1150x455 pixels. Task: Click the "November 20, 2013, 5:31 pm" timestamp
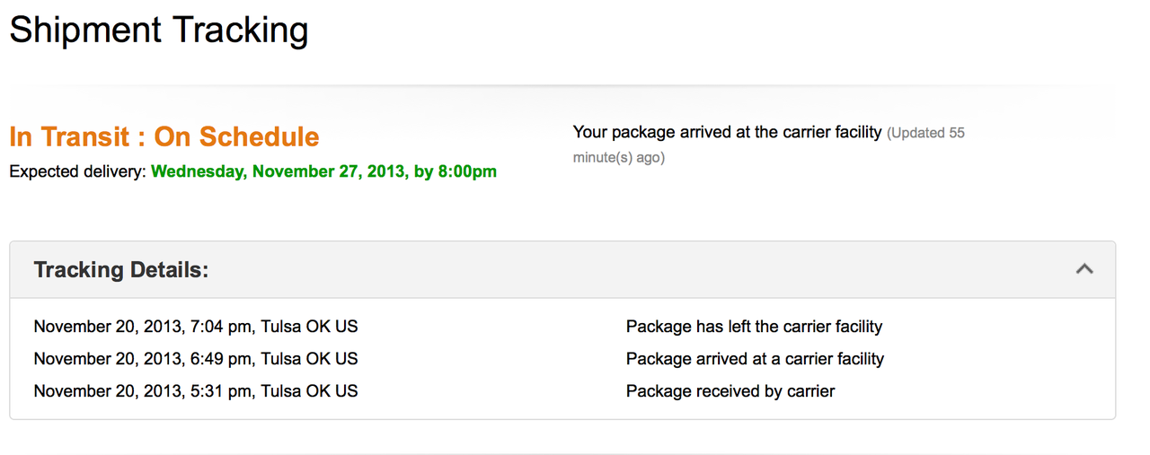tap(142, 391)
